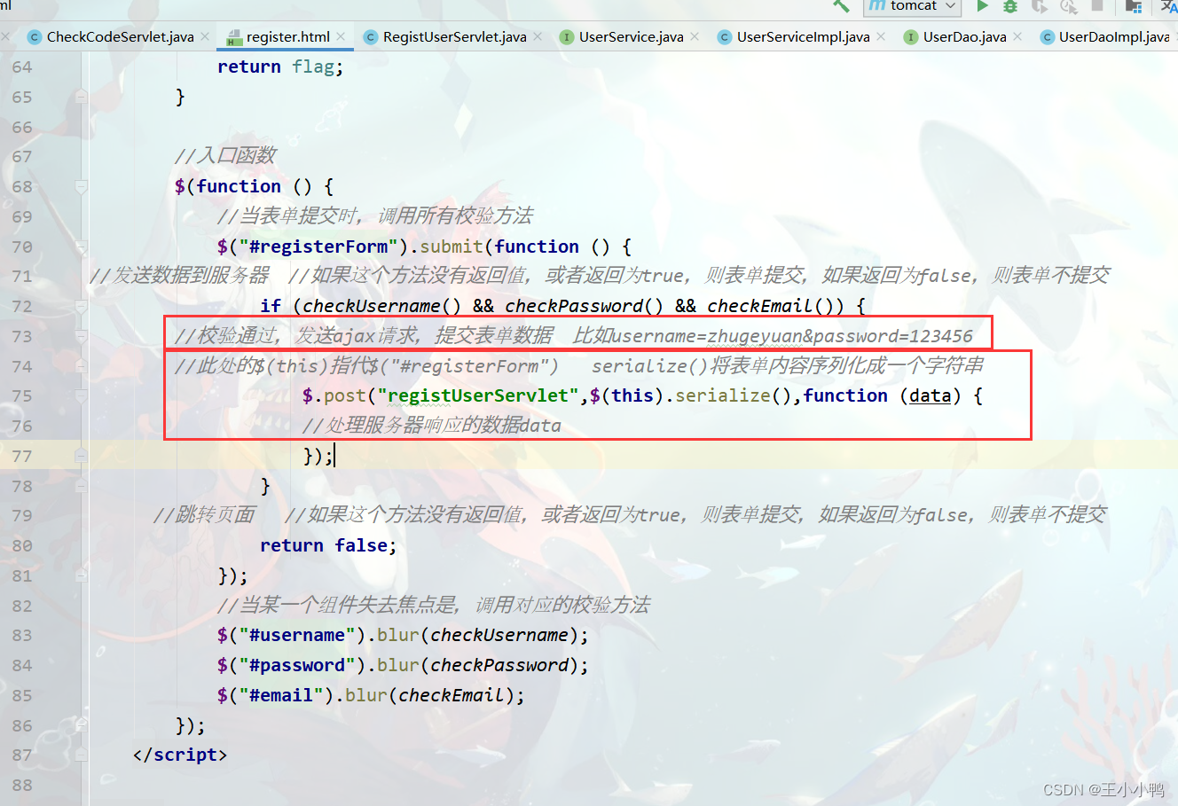Screen dimensions: 1178x806
Task: Select the UserDao.java tab
Action: pos(964,36)
